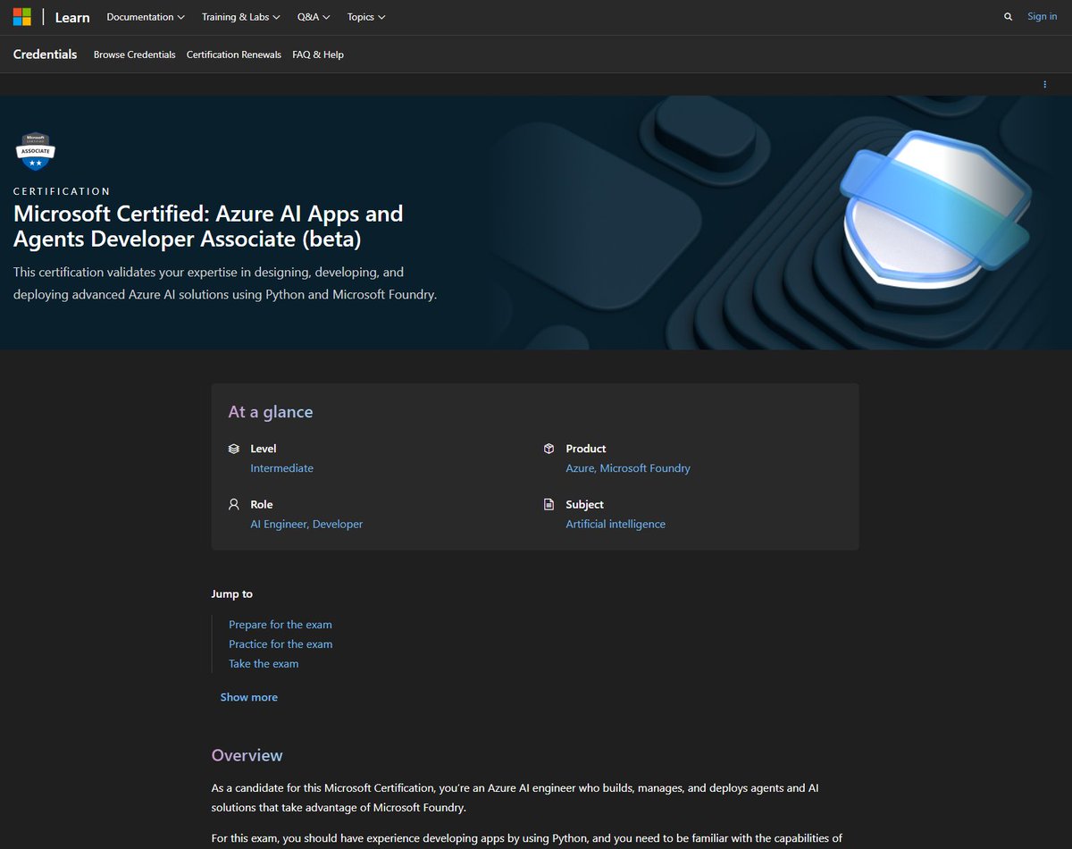Go to Learn home
1072x849 pixels.
tap(72, 17)
